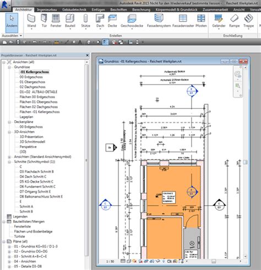
Task: Open the Fensterliste schedule
Action: (23, 227)
